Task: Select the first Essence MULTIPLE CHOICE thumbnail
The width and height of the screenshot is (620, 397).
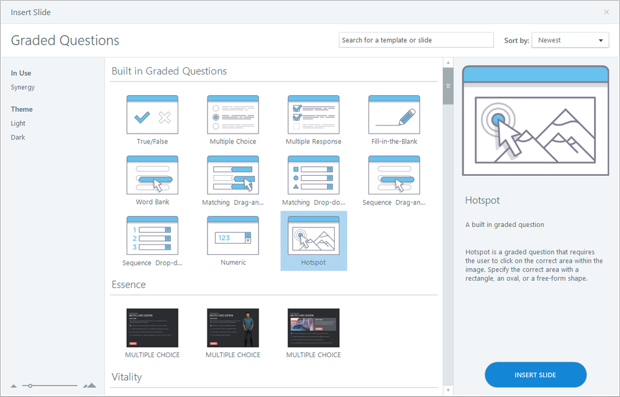Action: click(x=152, y=328)
